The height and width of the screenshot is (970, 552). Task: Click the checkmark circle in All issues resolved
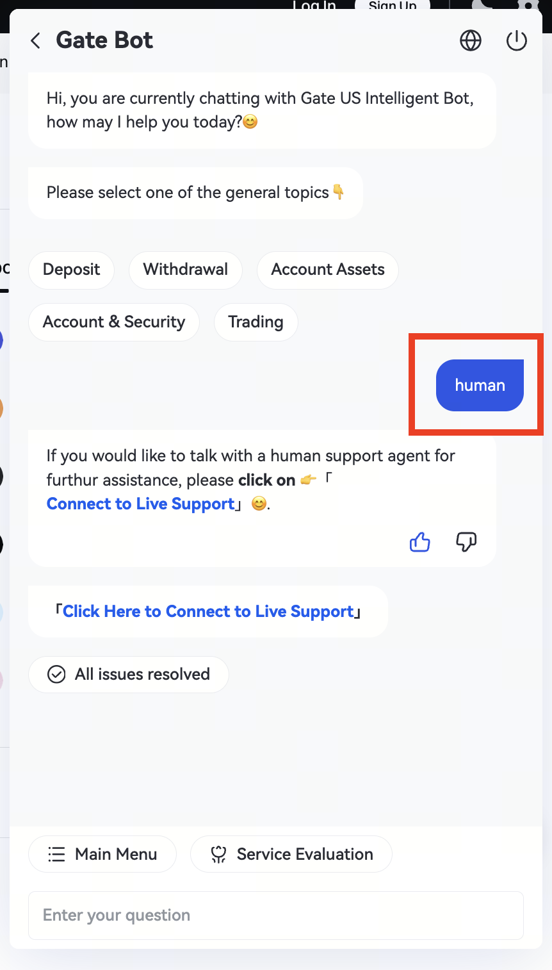pos(56,674)
